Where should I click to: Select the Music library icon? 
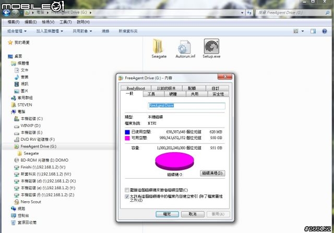[x=17, y=77]
